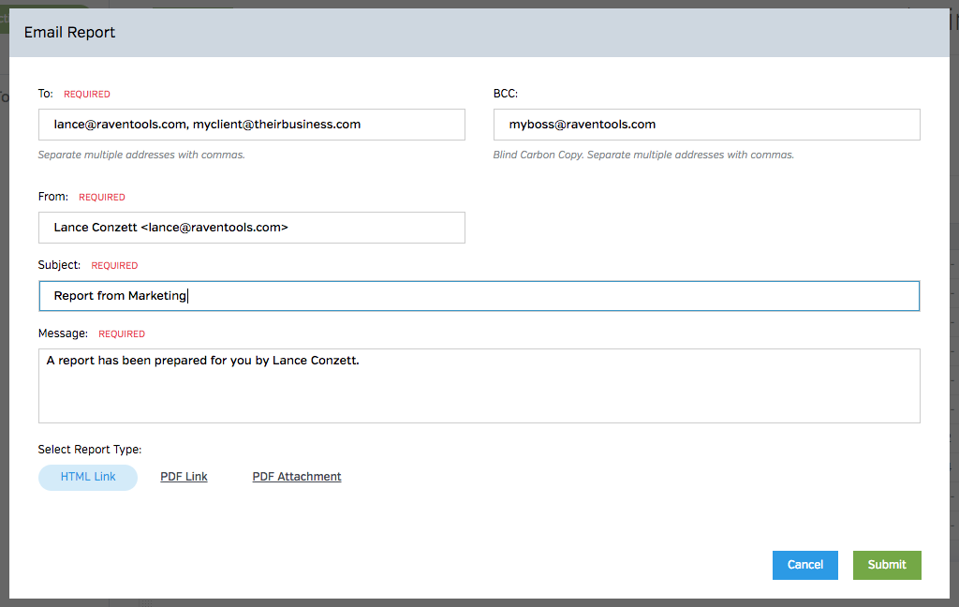Click the "From:" field label
Screen dimensions: 959x607
(x=53, y=197)
